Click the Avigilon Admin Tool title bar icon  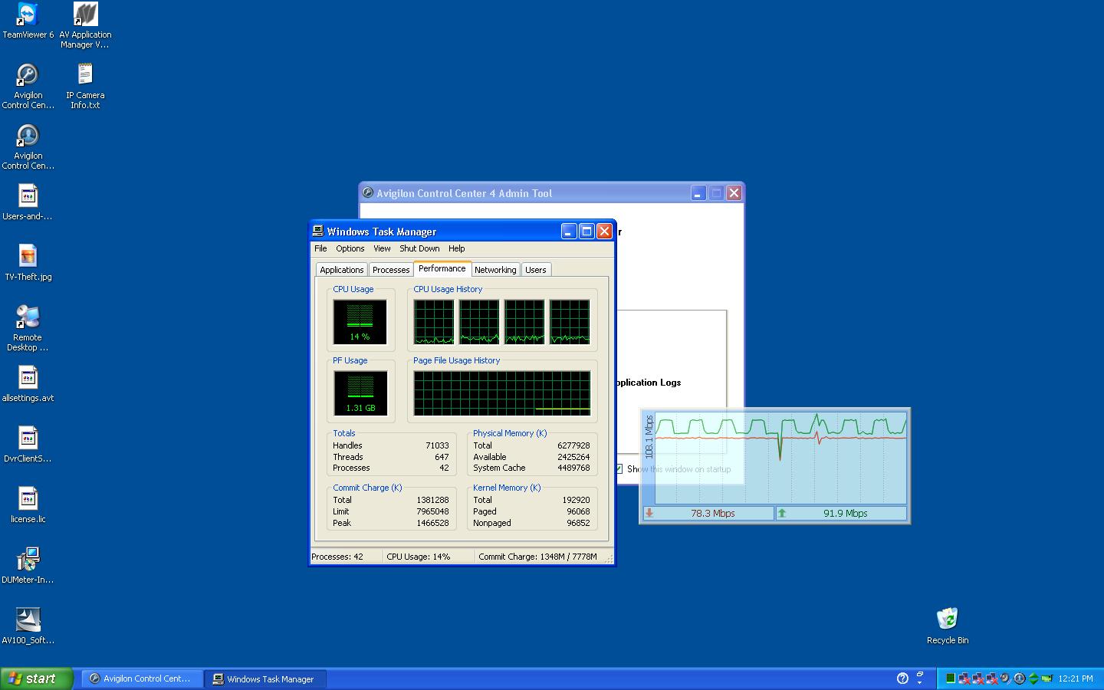click(368, 193)
